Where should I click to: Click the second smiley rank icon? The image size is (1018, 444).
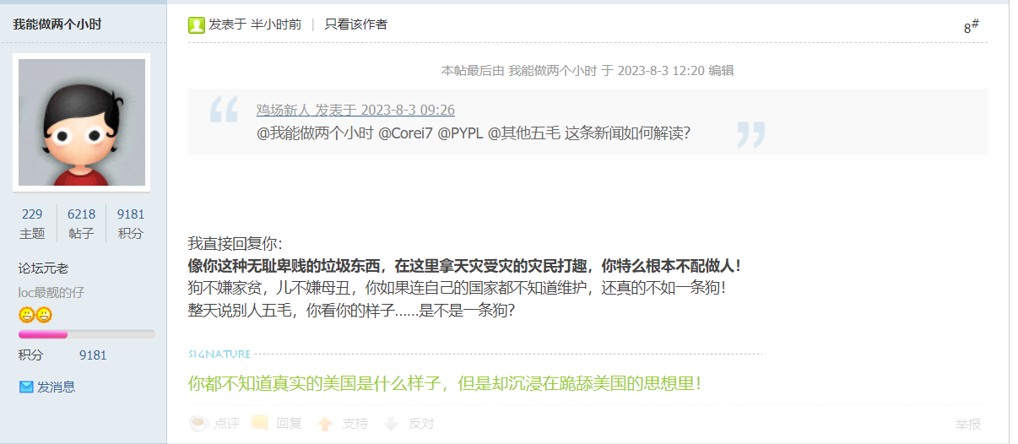[44, 315]
